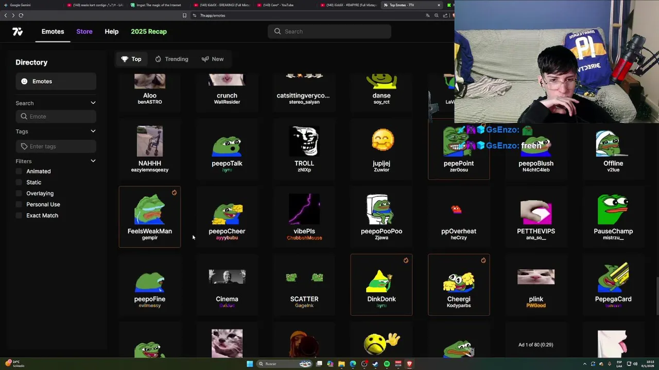Collapse the Tags section

(93, 132)
